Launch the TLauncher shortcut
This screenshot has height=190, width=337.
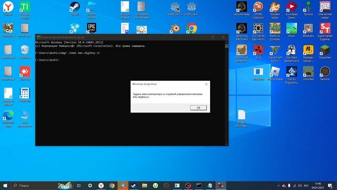(325, 52)
